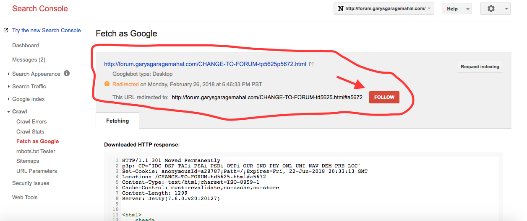527x221 pixels.
Task: Click the external link icon beside fetched URL
Action: [311, 64]
